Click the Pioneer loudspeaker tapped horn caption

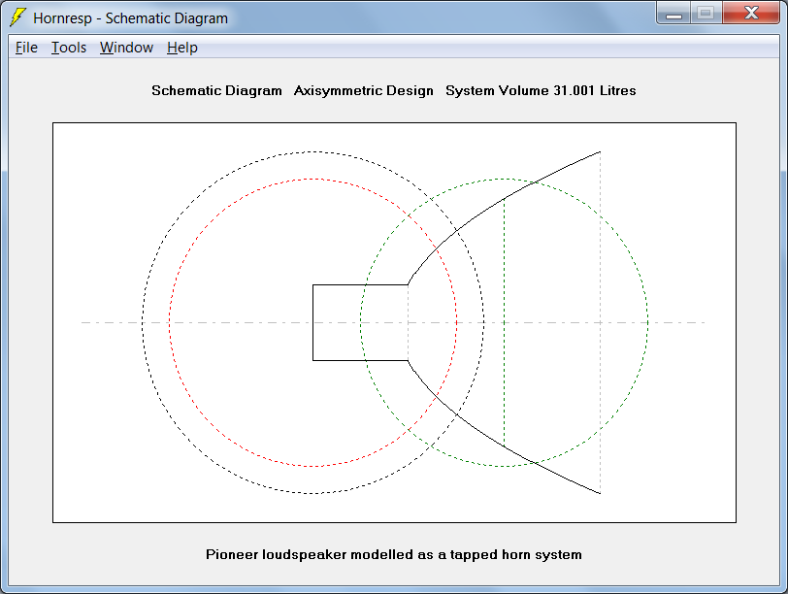[x=393, y=554]
